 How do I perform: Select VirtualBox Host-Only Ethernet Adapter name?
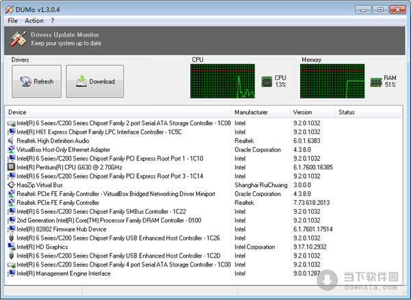tap(63, 149)
